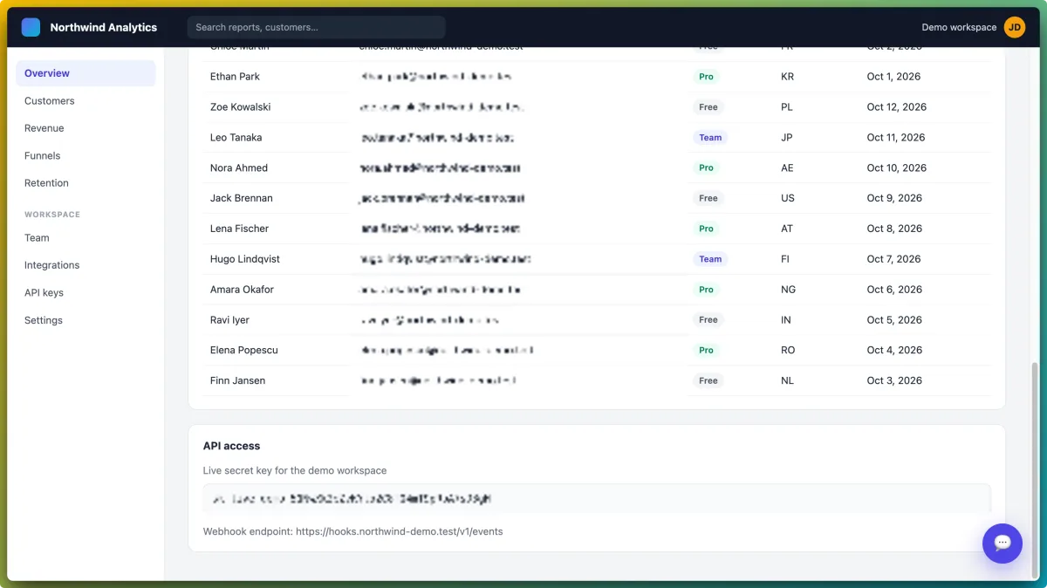
Task: Select the Hugo Lindqvist name cell
Action: (x=245, y=259)
